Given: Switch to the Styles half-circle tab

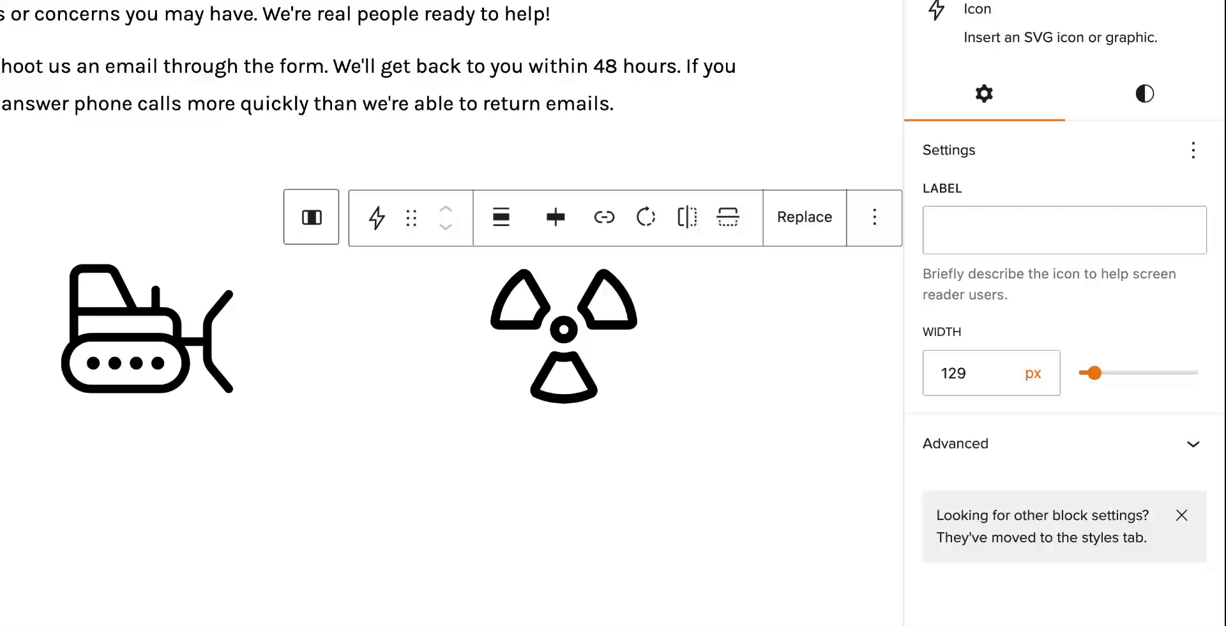Looking at the screenshot, I should [1144, 93].
